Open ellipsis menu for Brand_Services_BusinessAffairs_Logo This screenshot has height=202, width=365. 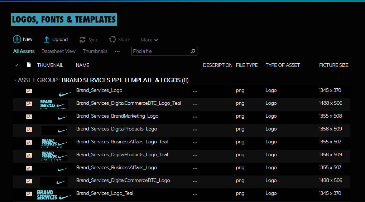pos(195,168)
